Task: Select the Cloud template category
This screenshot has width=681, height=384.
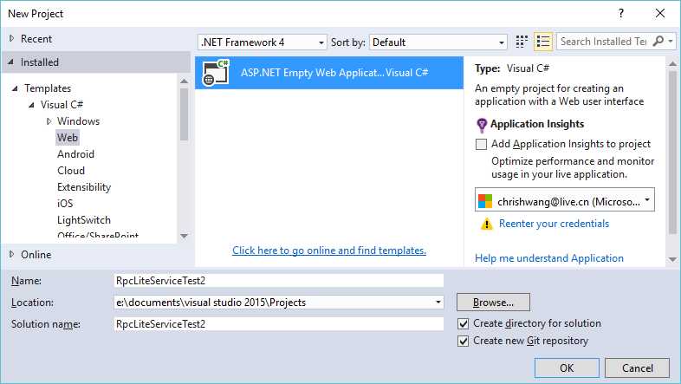Action: pyautogui.click(x=71, y=171)
